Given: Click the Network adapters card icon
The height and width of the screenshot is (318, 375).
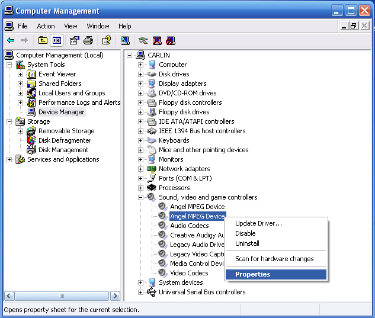Looking at the screenshot, I should 152,169.
